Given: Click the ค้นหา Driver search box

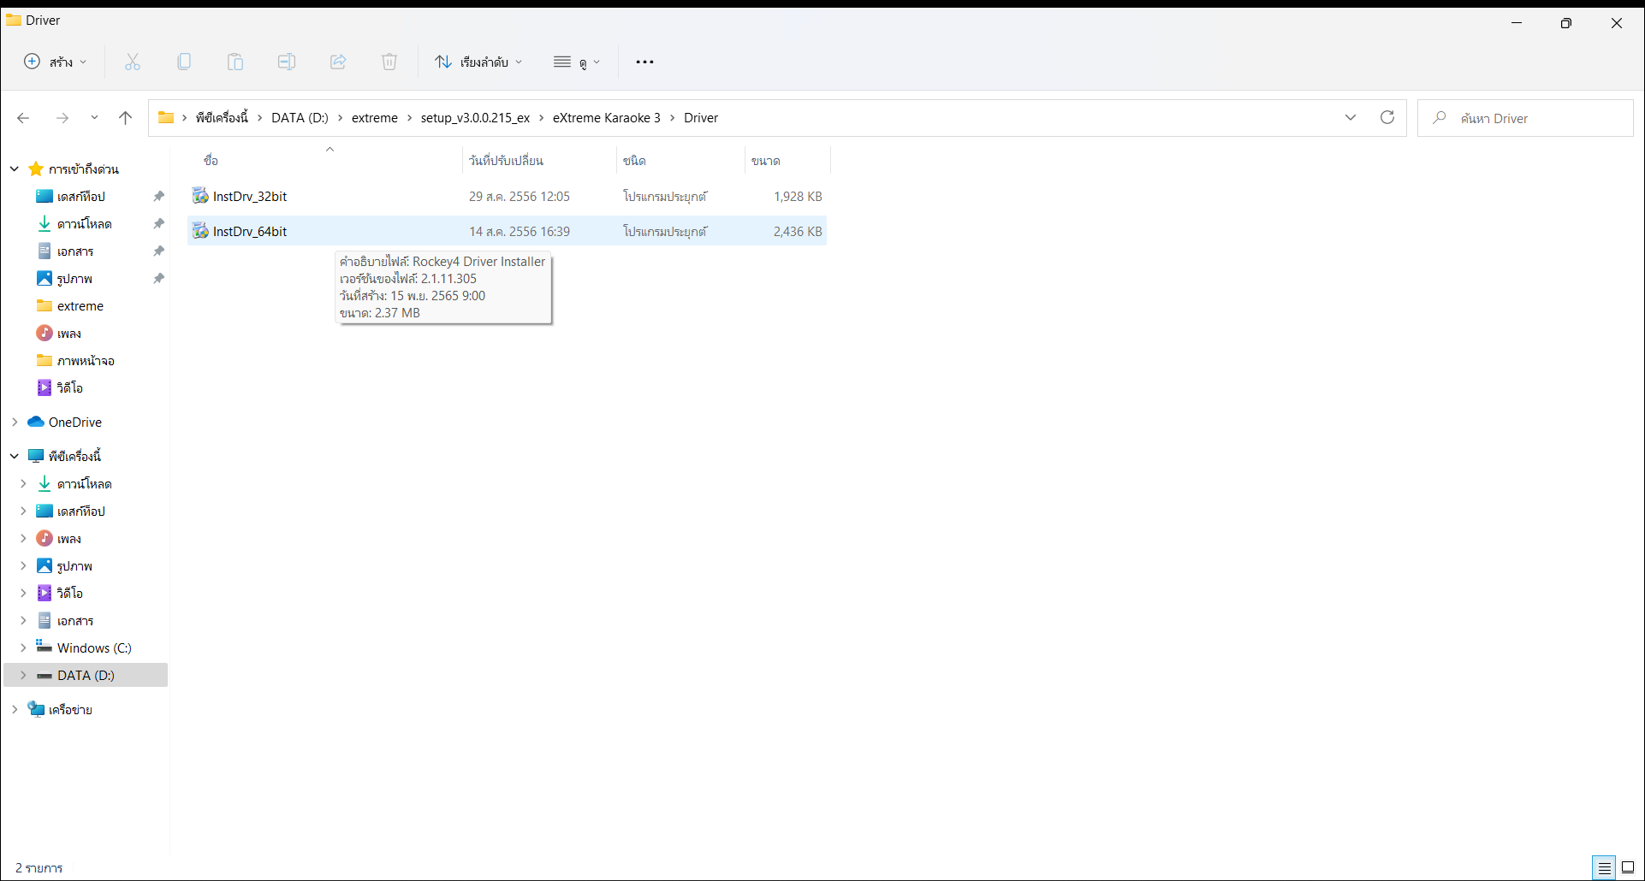Looking at the screenshot, I should (x=1525, y=118).
